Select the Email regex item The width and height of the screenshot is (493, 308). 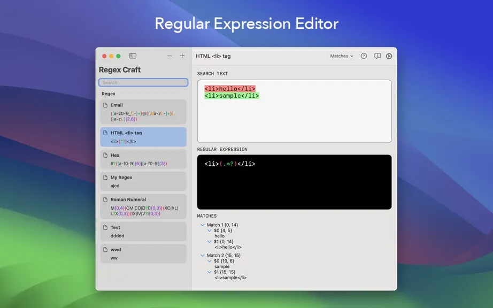click(x=143, y=112)
